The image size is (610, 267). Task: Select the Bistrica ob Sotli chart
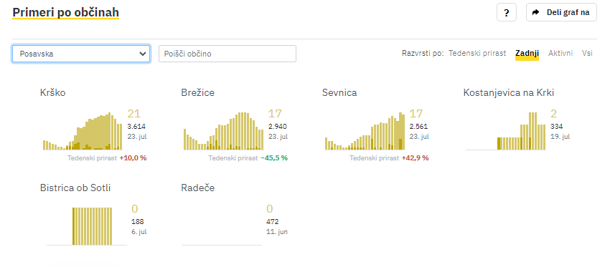coord(86,226)
